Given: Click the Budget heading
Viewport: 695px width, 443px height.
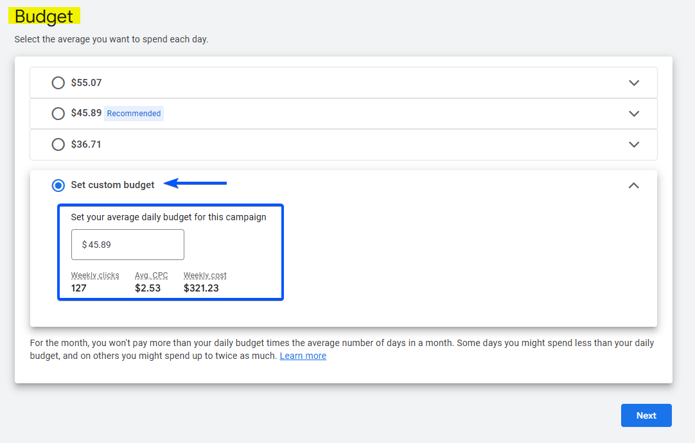Looking at the screenshot, I should [44, 17].
